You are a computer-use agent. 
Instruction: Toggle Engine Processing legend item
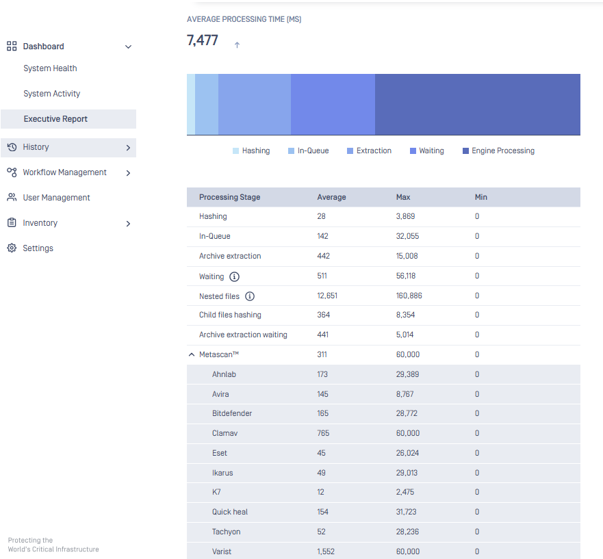[x=498, y=151]
